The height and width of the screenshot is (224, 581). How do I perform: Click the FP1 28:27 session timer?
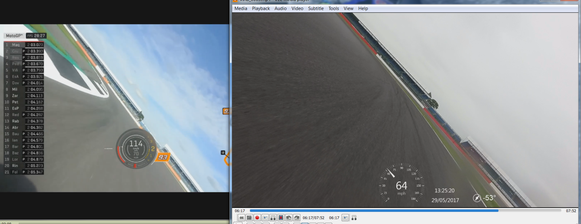tap(36, 36)
